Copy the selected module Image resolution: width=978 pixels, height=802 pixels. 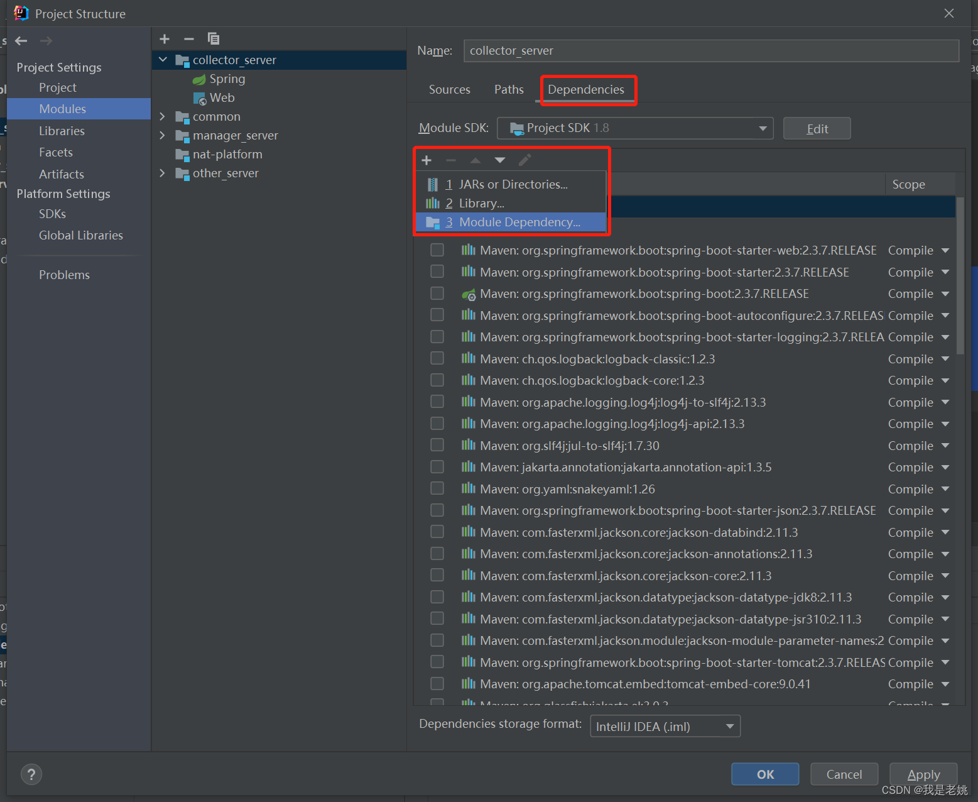point(214,39)
